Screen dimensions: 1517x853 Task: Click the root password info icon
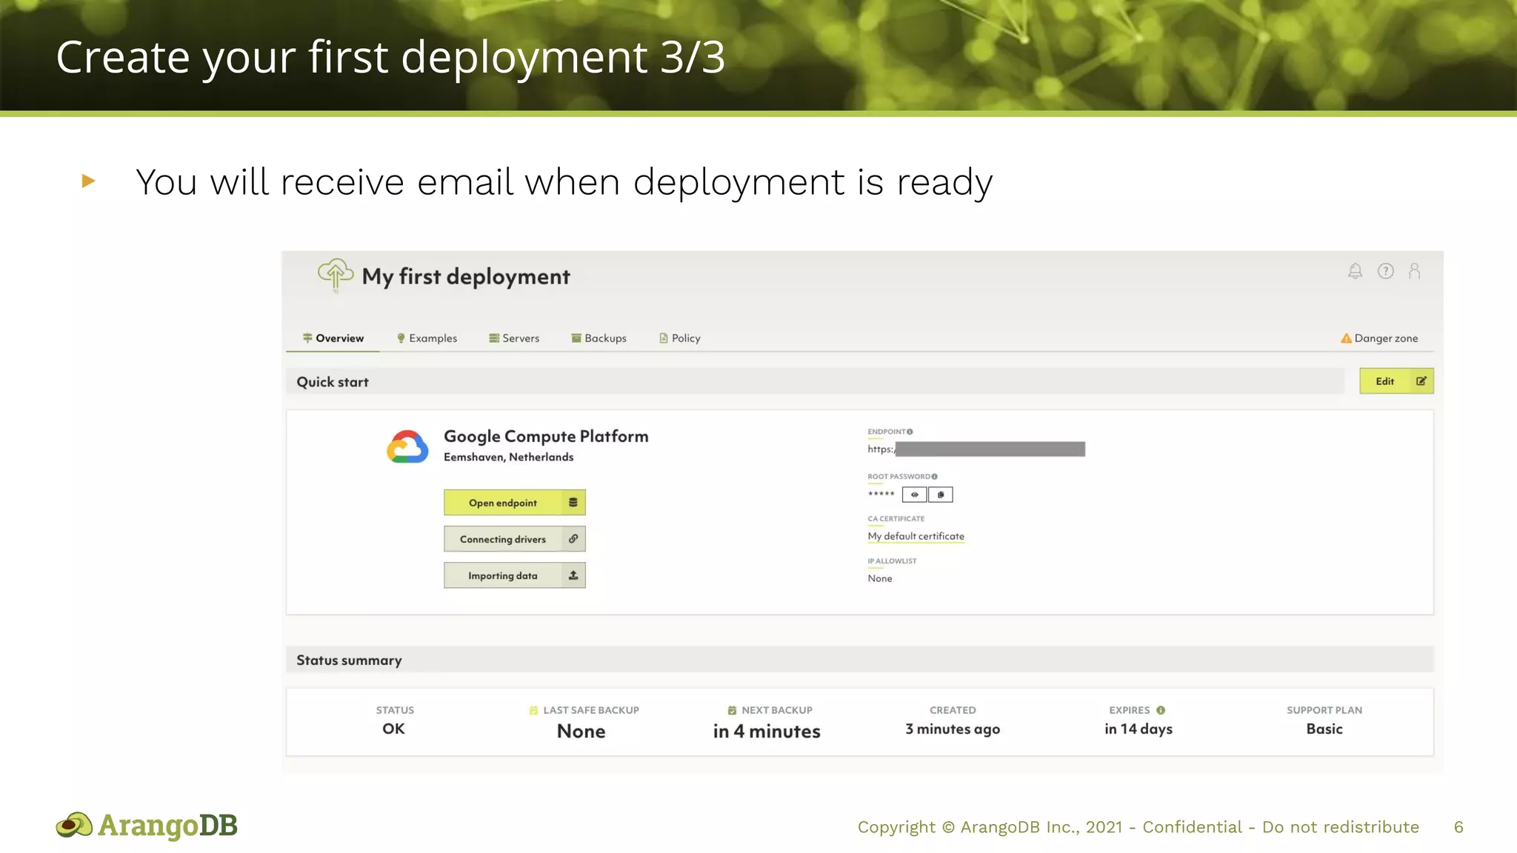(x=934, y=476)
